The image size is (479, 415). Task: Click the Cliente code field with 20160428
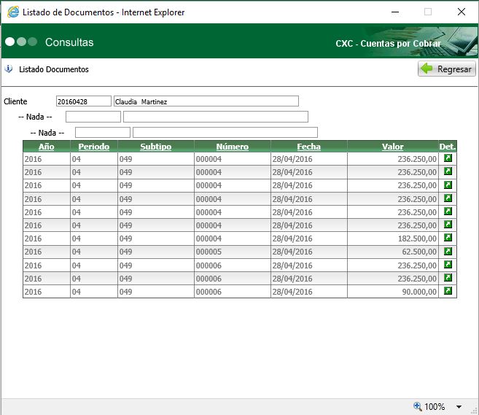click(x=84, y=101)
